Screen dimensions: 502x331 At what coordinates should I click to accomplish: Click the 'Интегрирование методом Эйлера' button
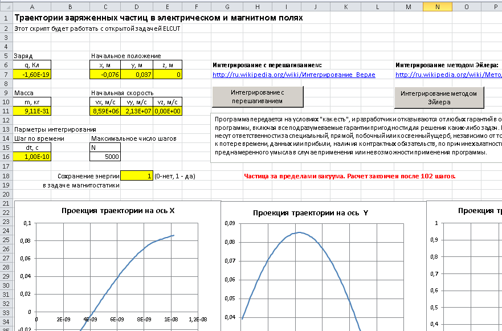click(x=439, y=97)
